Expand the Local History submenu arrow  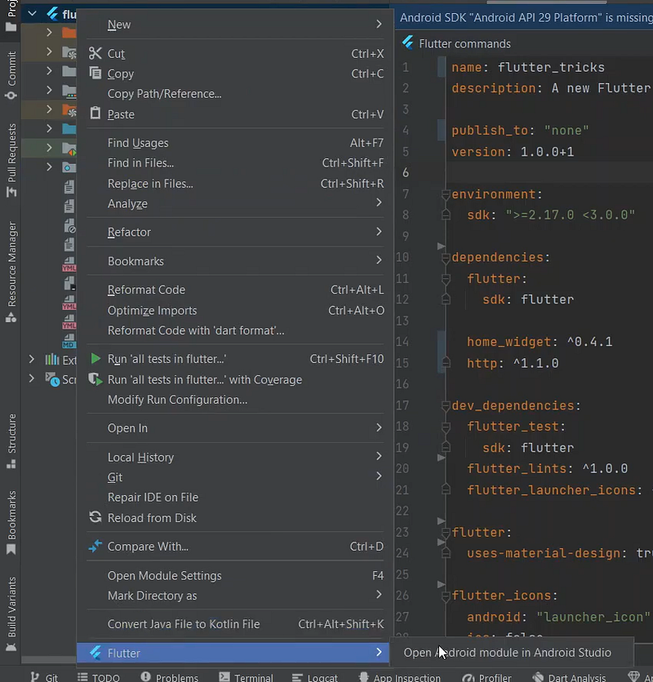(379, 457)
